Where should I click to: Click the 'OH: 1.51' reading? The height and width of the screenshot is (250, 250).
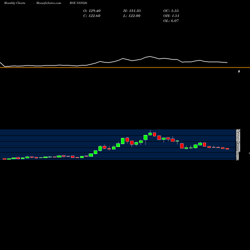point(171,16)
